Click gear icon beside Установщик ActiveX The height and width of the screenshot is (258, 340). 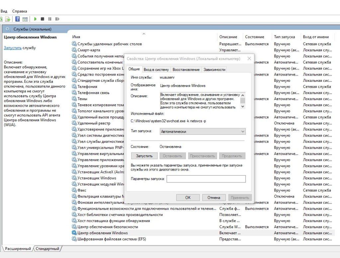tap(74, 172)
